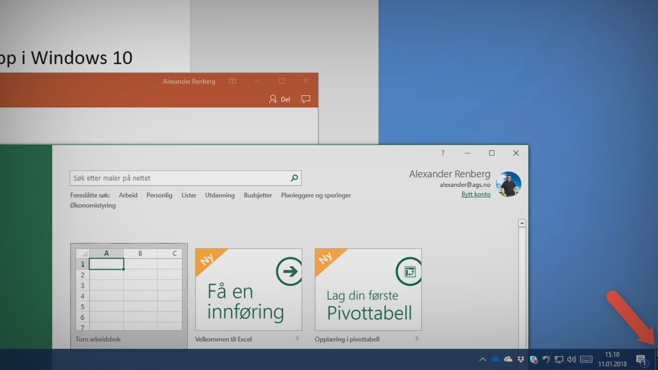
Task: Click the Søk etter maler search field
Action: coord(180,178)
